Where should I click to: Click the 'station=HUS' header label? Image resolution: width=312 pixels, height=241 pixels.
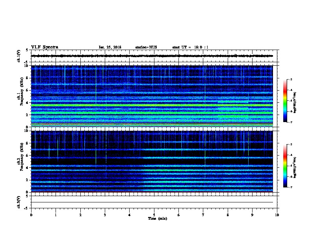(x=146, y=47)
